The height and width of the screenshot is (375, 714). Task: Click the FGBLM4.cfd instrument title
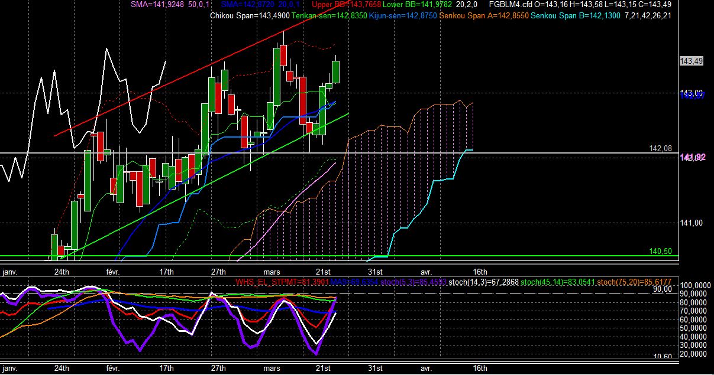[x=510, y=5]
